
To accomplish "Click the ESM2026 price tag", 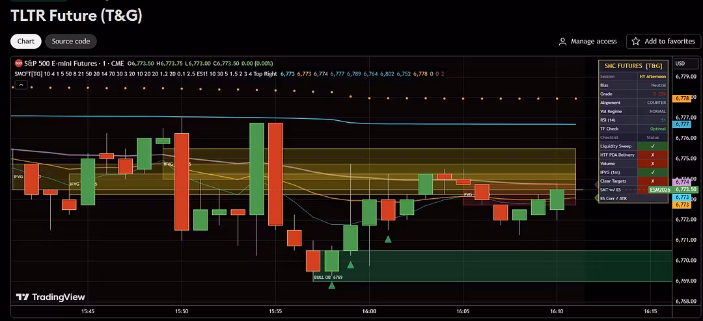I will tap(661, 190).
